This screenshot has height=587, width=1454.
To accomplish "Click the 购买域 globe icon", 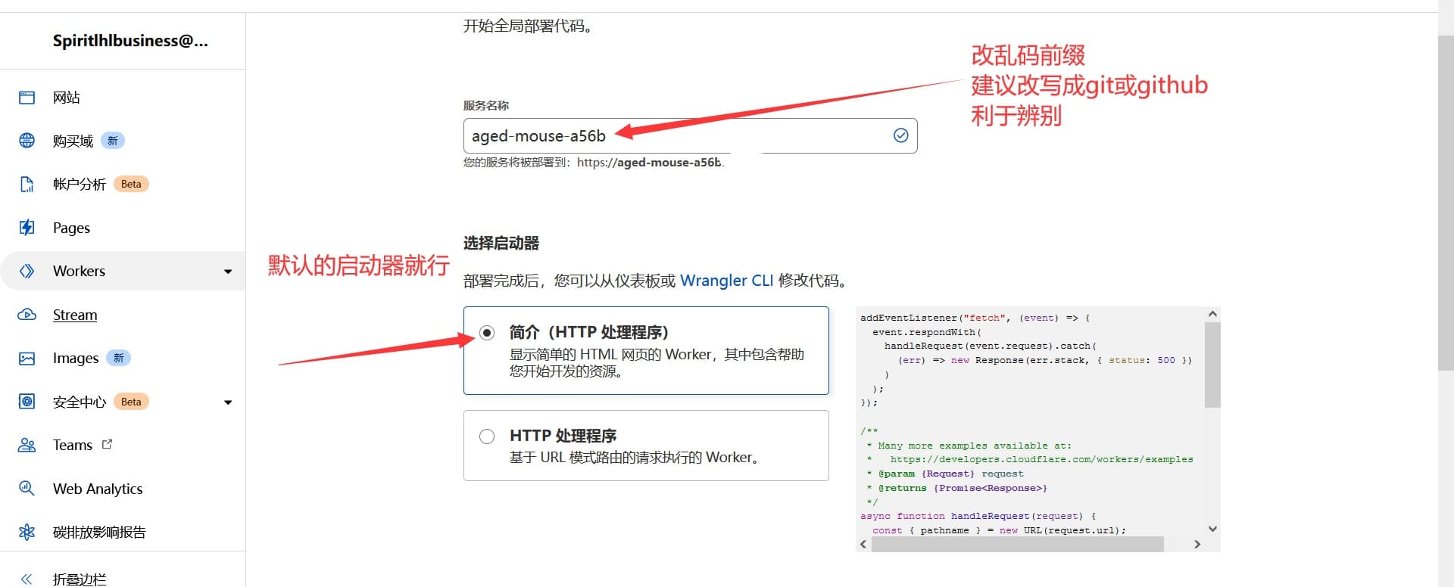I will (27, 141).
